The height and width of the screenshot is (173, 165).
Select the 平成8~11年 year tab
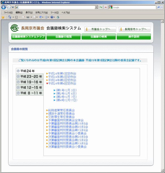(30, 93)
